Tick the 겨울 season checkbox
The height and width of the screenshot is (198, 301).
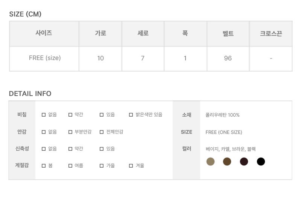[x=131, y=166]
